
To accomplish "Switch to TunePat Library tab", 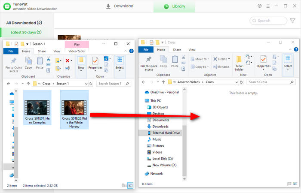I will click(x=175, y=6).
